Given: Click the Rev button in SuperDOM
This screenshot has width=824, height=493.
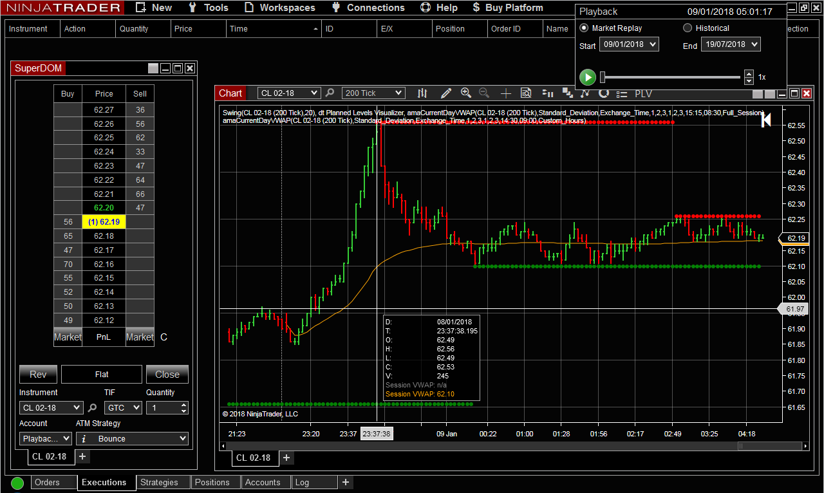Looking at the screenshot, I should click(38, 375).
